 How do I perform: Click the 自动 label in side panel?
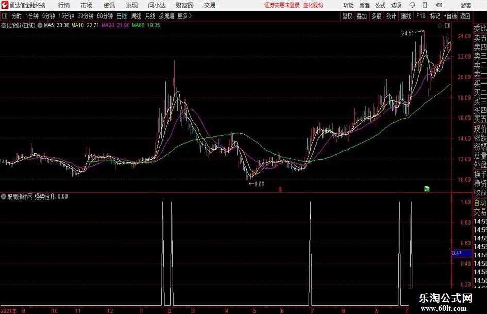[x=480, y=203]
